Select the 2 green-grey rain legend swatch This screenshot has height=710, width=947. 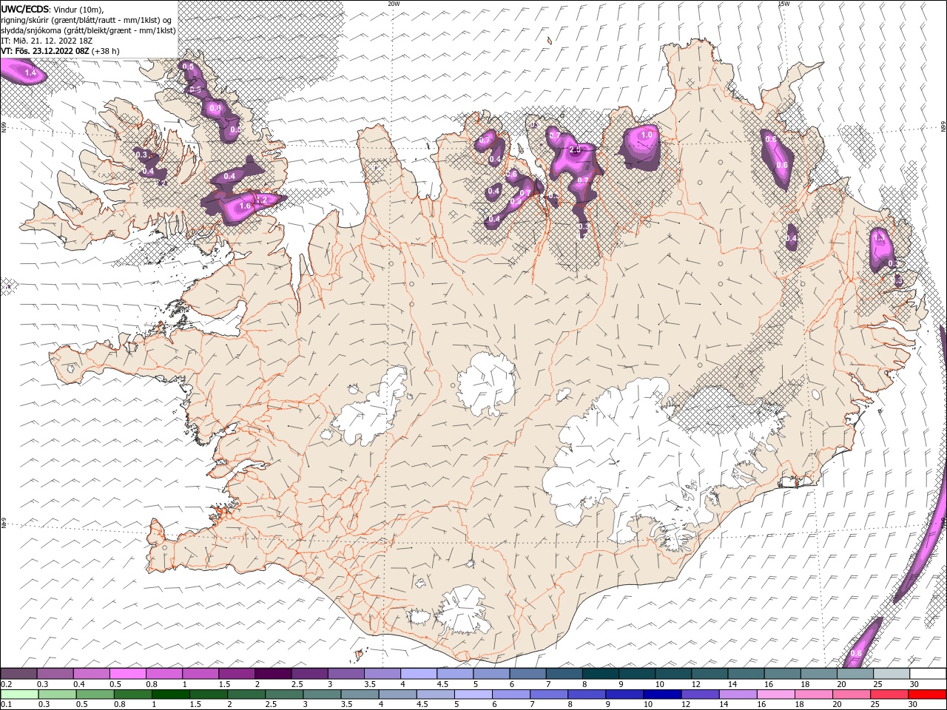coord(246,694)
